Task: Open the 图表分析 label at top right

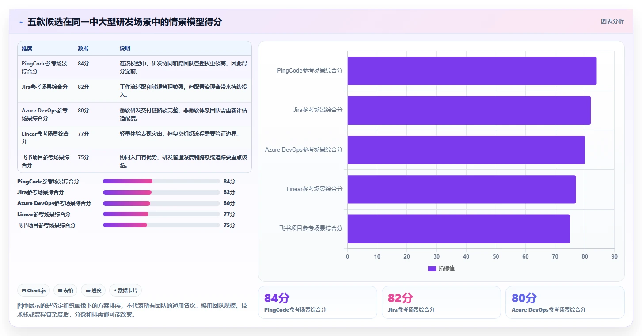Action: click(612, 21)
